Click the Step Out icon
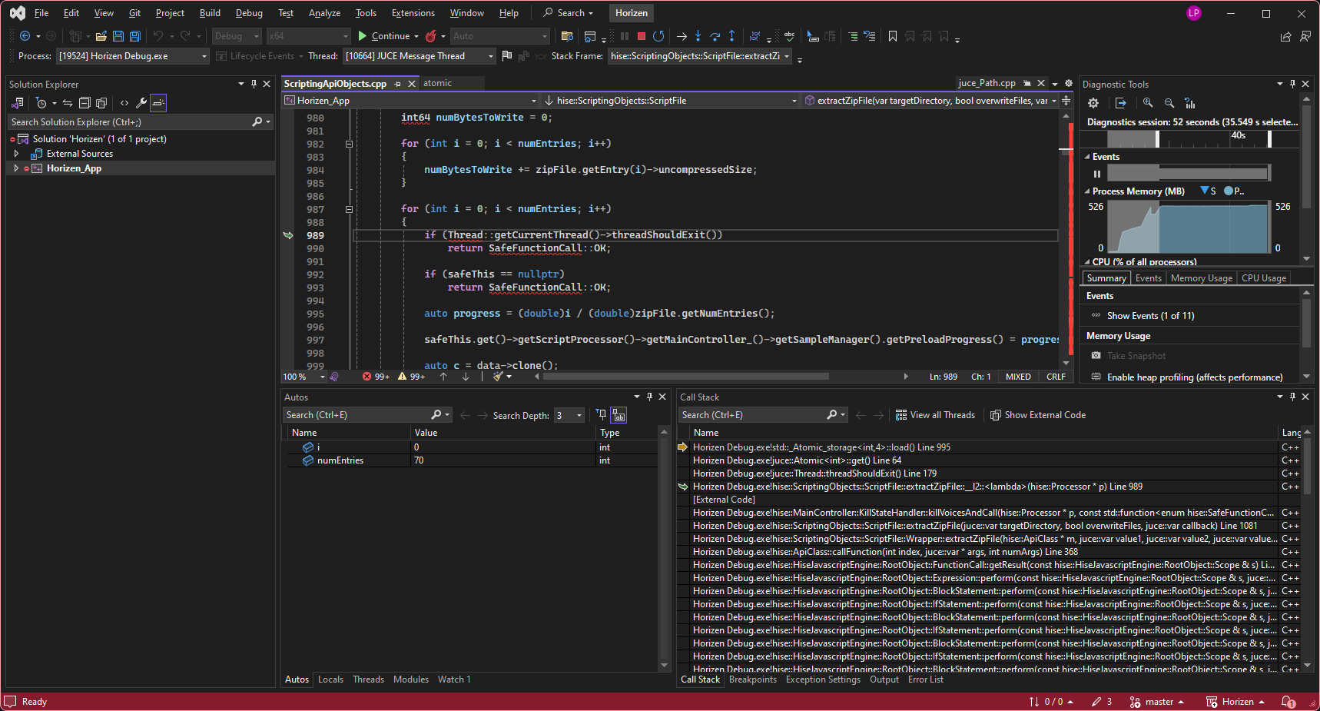Screen dimensions: 1320x711 [x=731, y=36]
